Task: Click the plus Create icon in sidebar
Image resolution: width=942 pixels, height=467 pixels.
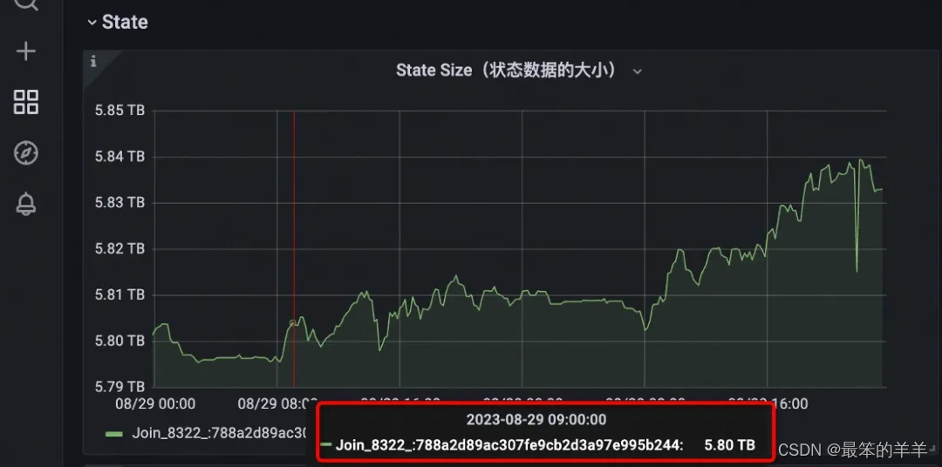Action: (26, 51)
